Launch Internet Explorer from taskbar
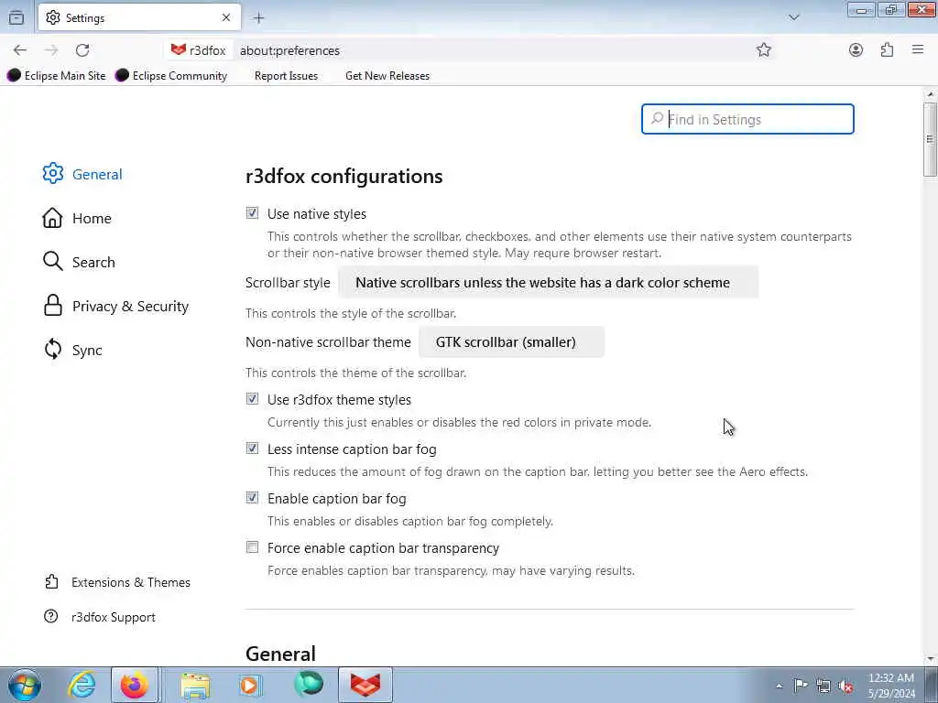Image resolution: width=938 pixels, height=703 pixels. click(82, 685)
